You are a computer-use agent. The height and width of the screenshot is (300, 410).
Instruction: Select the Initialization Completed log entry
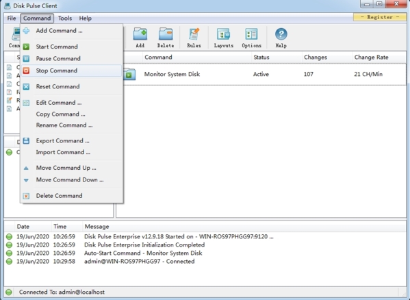coord(205,245)
